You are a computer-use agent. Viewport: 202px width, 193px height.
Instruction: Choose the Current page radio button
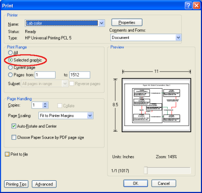point(11,67)
